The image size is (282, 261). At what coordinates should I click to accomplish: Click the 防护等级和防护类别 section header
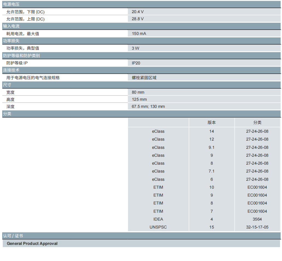[21, 56]
